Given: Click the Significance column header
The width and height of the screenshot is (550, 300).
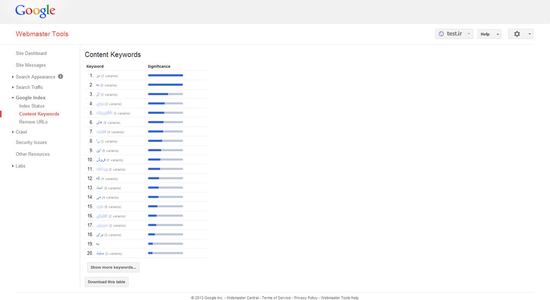Looking at the screenshot, I should point(159,66).
